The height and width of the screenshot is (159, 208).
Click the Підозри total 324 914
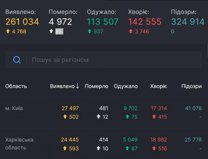pos(188,22)
